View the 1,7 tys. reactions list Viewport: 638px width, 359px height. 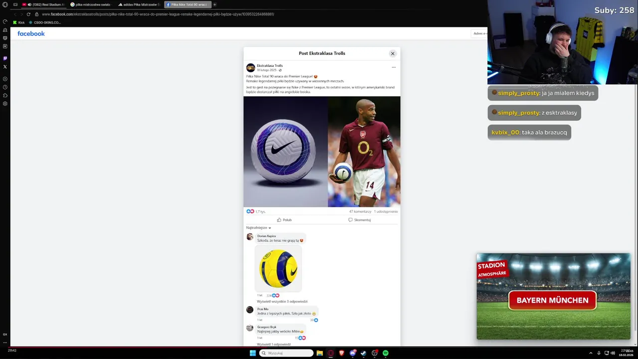pyautogui.click(x=256, y=211)
